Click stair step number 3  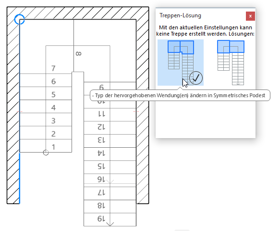click(53, 121)
